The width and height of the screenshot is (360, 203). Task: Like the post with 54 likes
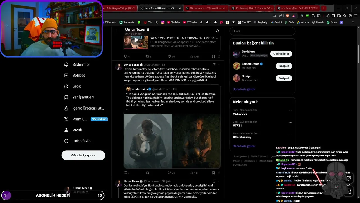(171, 56)
